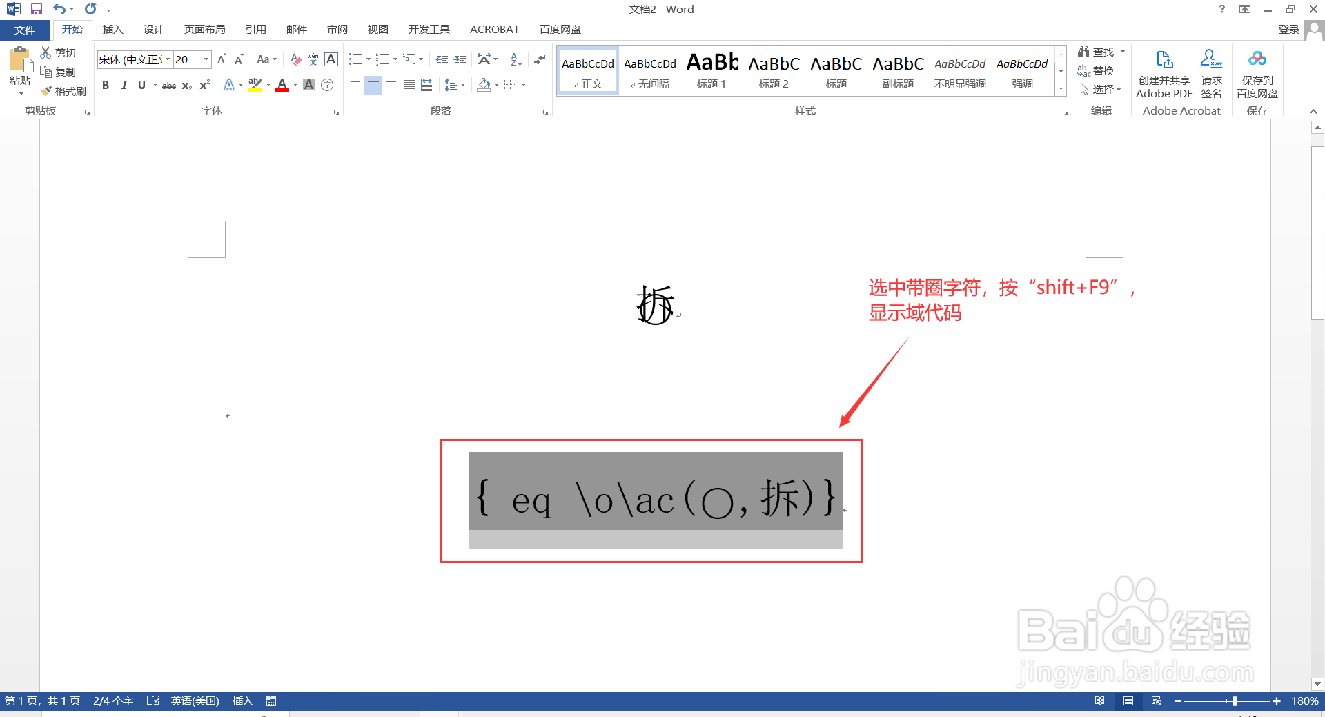The height and width of the screenshot is (717, 1325).
Task: Toggle Center alignment
Action: point(373,85)
